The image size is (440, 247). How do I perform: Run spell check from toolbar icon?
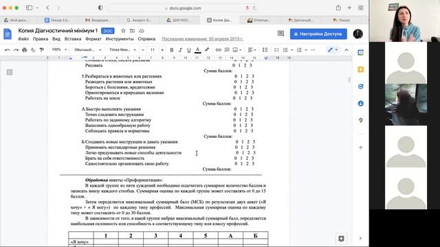(x=33, y=50)
